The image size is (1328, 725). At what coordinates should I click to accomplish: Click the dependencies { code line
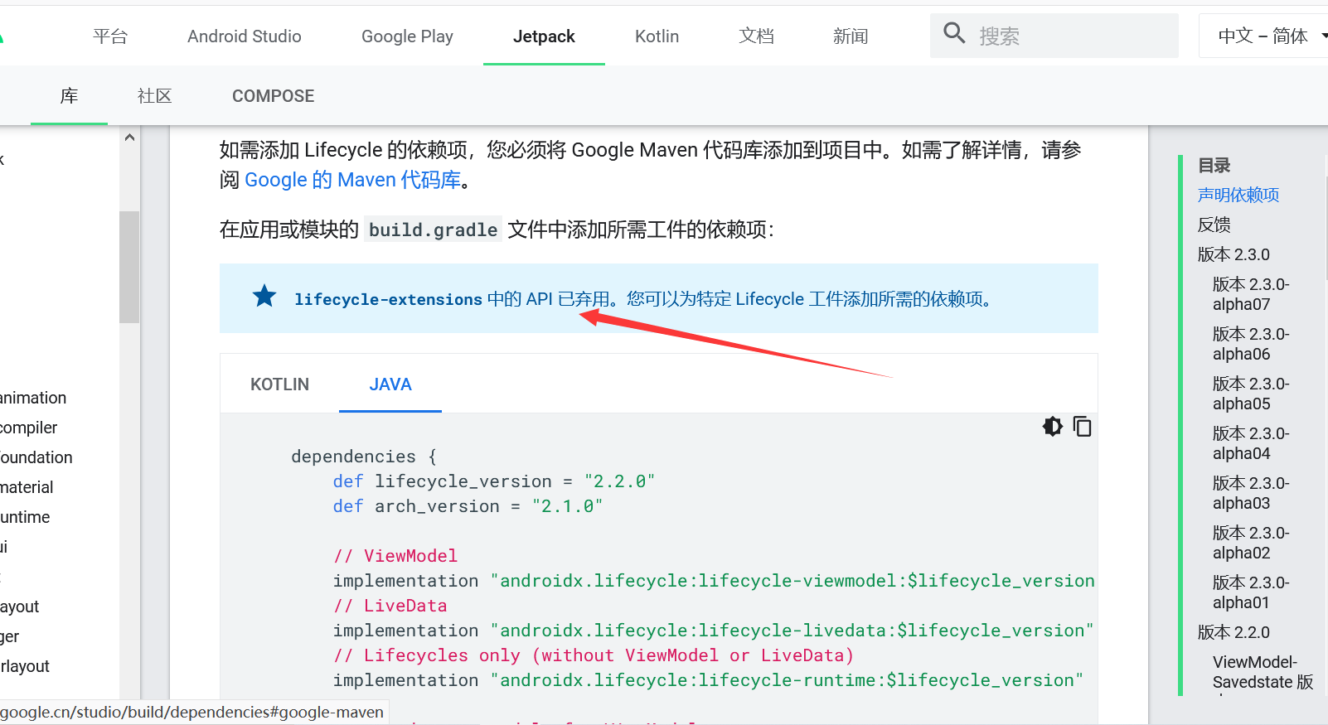tap(364, 457)
